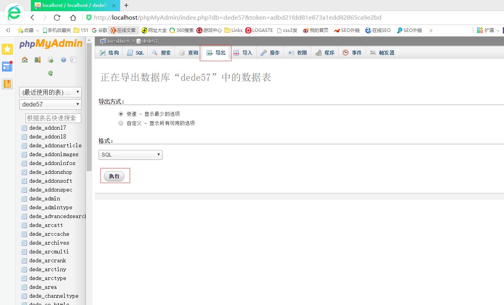Screen dimensions: 504x305
Task: Click the green security shield in address bar
Action: (x=89, y=17)
